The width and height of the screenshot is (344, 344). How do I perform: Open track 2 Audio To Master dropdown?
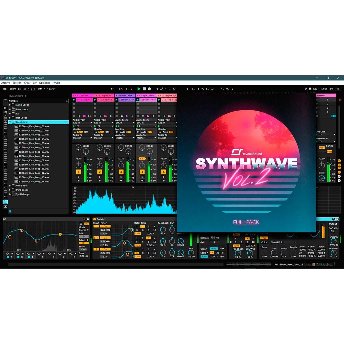(x=103, y=138)
